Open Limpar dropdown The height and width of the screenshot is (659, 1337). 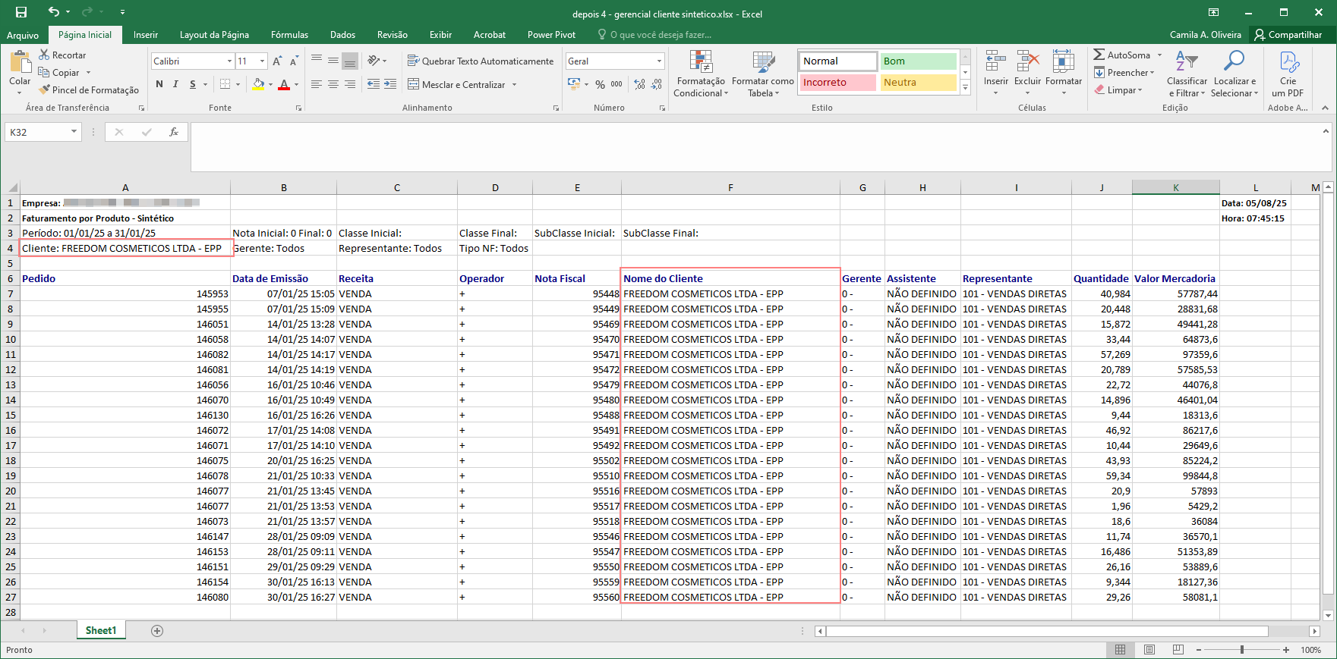click(x=1118, y=90)
